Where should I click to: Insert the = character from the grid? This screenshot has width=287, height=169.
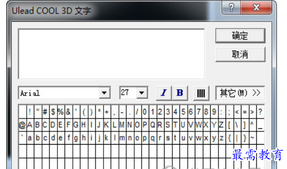tap(245, 112)
